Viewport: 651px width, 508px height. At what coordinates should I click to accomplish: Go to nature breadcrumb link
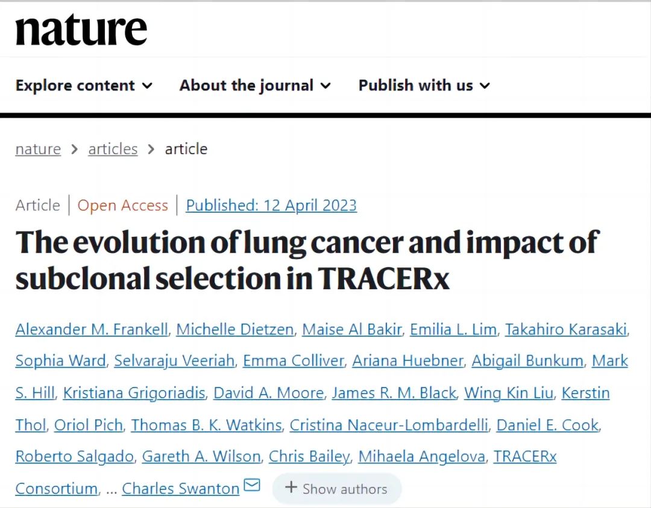[38, 149]
